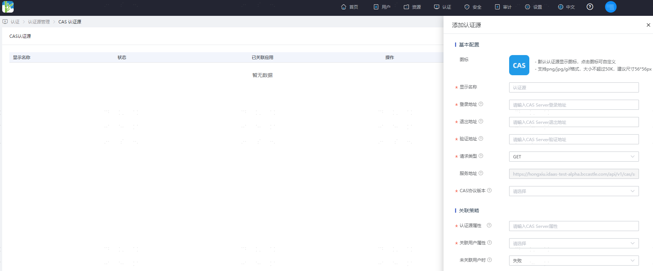Click the help icon beside CAS协议版本
The width and height of the screenshot is (653, 271).
(489, 190)
